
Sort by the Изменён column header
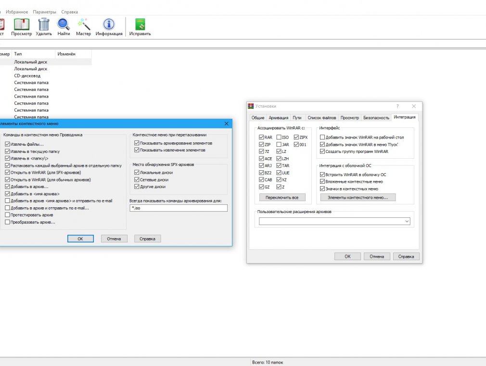pos(73,54)
